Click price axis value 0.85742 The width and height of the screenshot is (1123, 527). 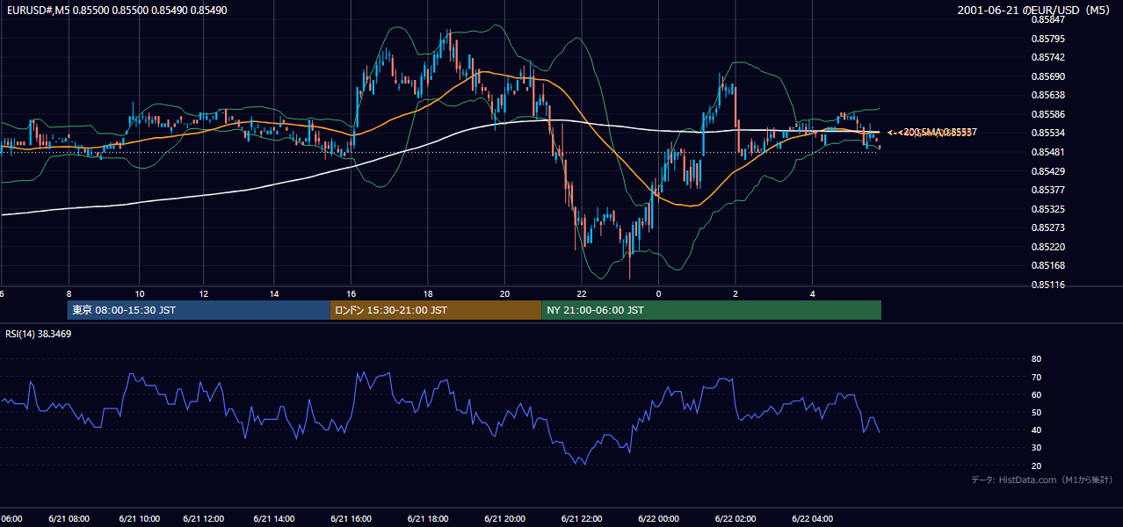[1048, 57]
